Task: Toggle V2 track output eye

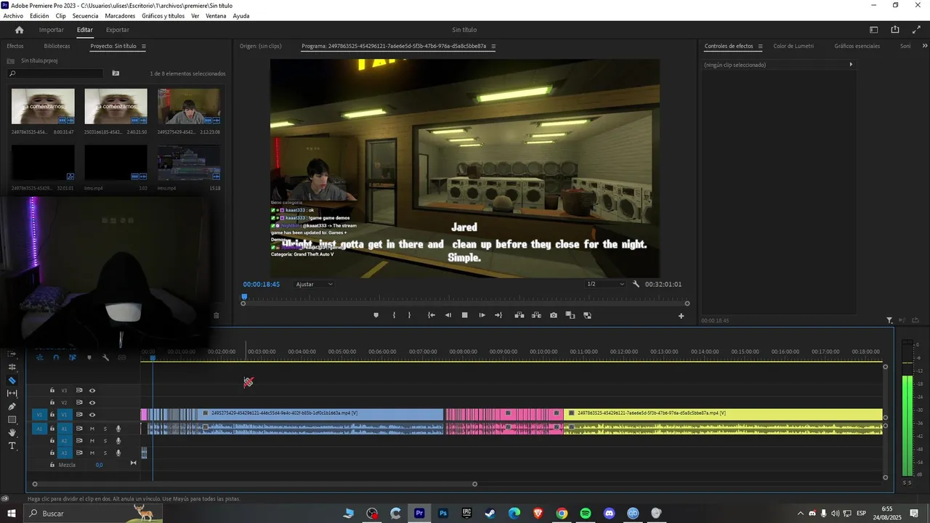Action: pyautogui.click(x=92, y=402)
